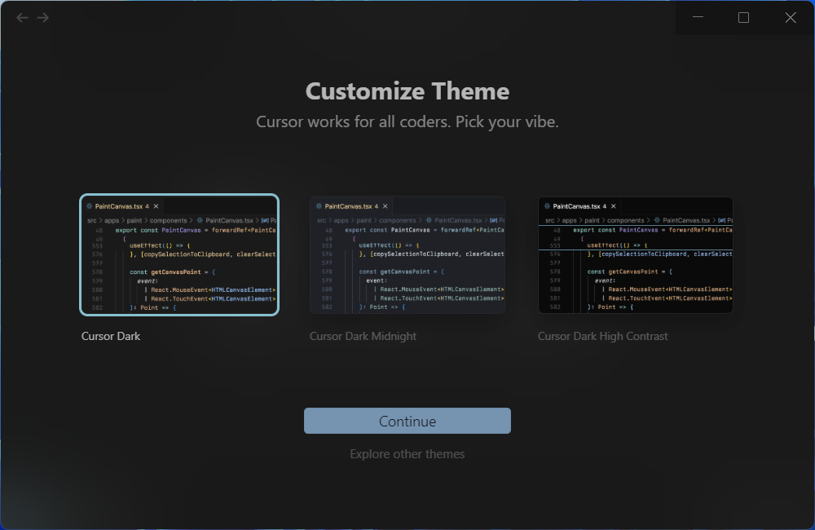This screenshot has height=530, width=815.
Task: Go back using the left arrow
Action: (22, 18)
